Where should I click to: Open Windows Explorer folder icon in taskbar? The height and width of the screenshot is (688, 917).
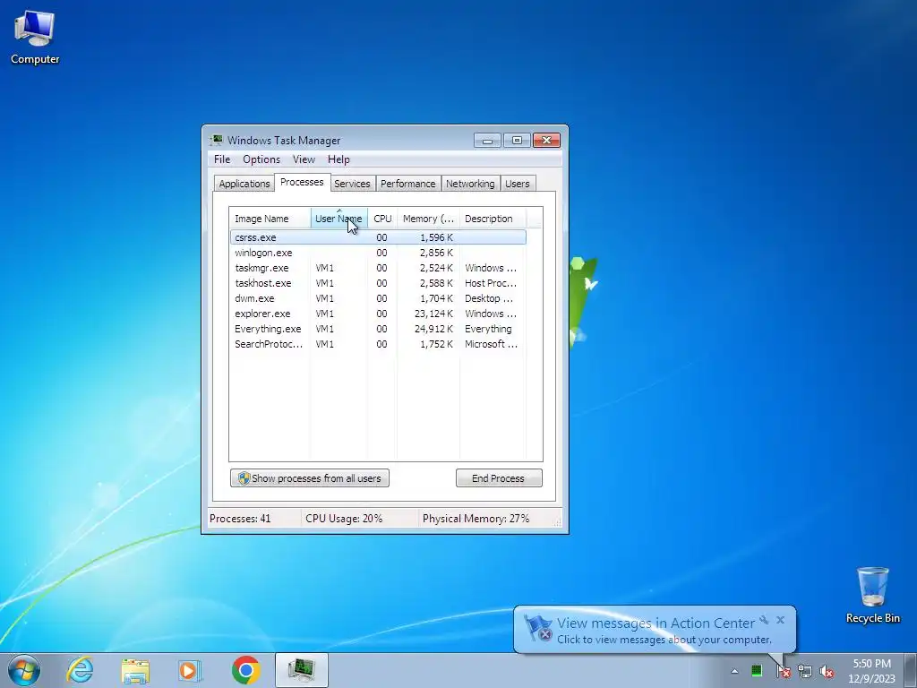[x=135, y=670]
